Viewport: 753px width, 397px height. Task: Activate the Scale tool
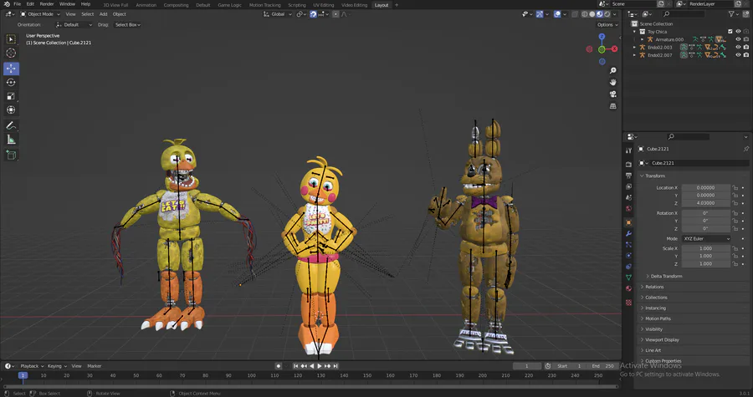point(11,96)
